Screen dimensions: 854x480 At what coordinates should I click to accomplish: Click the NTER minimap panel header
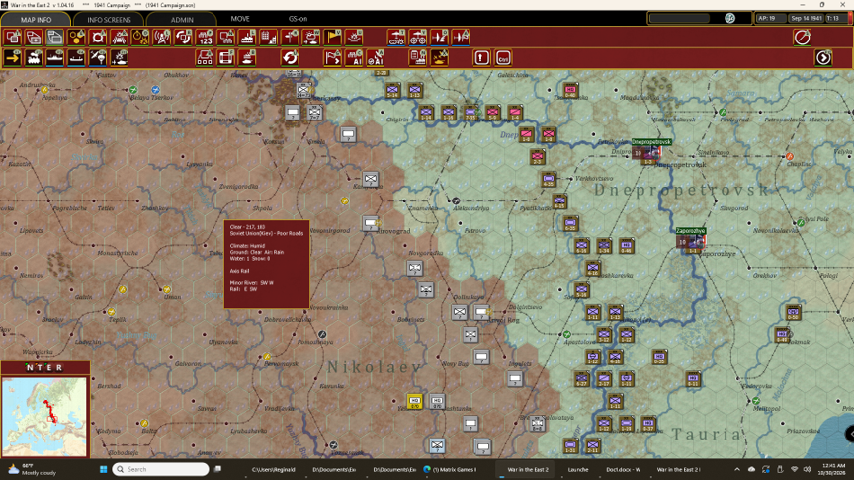(x=45, y=367)
